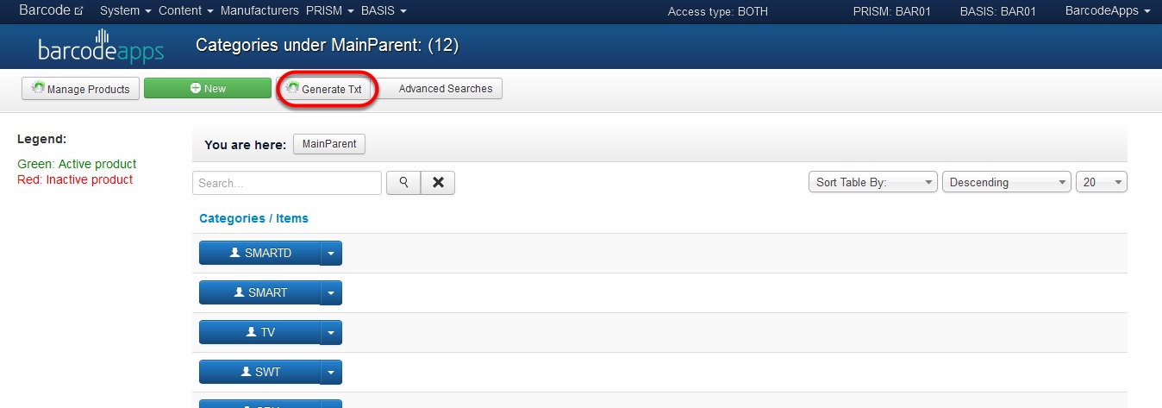Screen dimensions: 1162x408
Task: Open the Sort Table By dropdown
Action: (x=872, y=183)
